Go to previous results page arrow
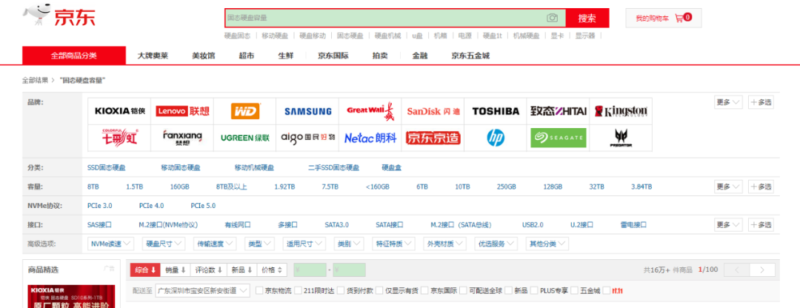 click(736, 269)
